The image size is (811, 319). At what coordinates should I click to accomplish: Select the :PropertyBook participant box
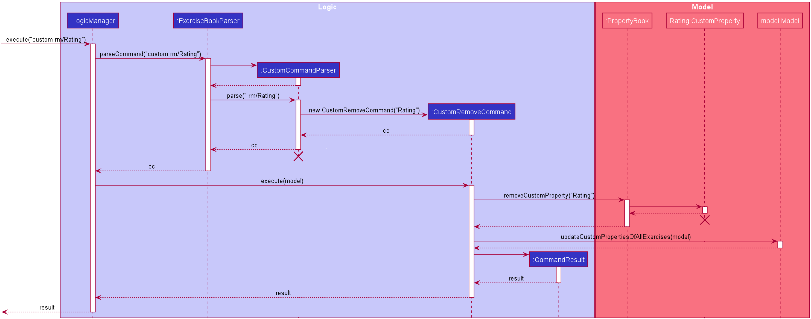pos(627,21)
